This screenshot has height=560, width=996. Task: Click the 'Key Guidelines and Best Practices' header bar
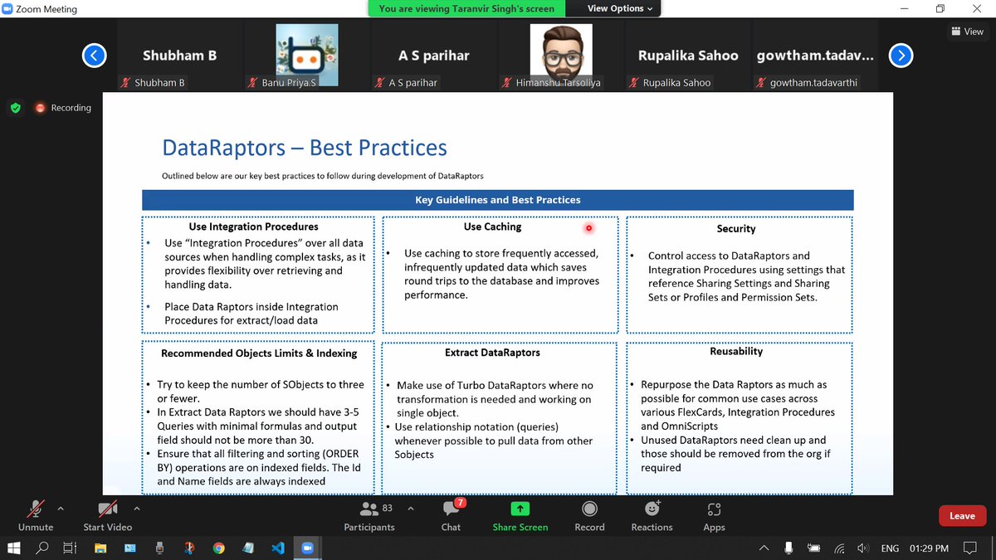coord(498,200)
